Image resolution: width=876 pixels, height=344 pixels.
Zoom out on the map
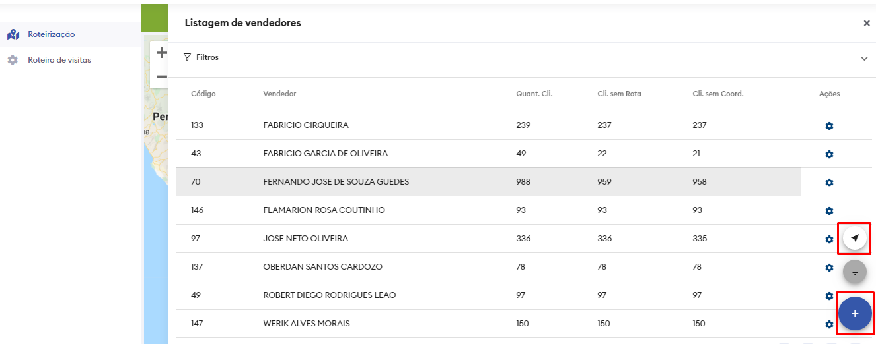point(161,76)
